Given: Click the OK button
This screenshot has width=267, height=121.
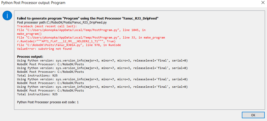Looking at the screenshot, I should [253, 115].
